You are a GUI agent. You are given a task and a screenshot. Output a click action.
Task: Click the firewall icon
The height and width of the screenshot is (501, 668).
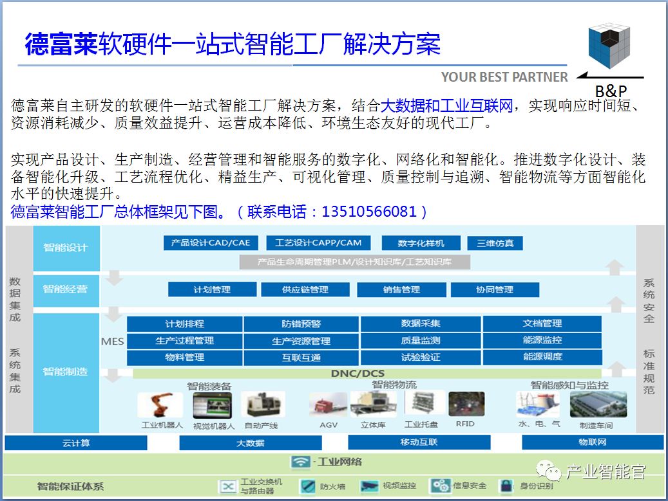pos(307,486)
